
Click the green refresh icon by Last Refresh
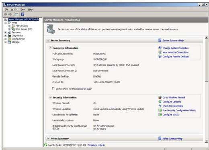pos(46,145)
